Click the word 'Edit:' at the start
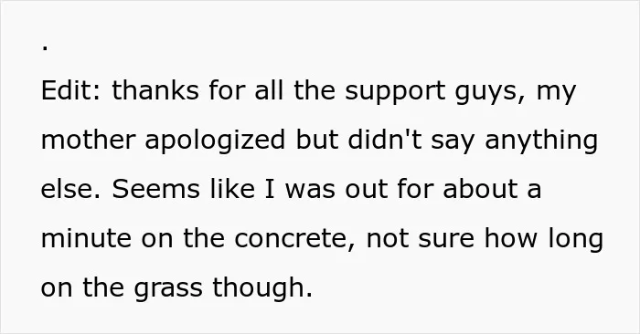 70,90
